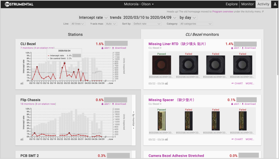Switch to the Monitor tab
Viewport: 279px width, 159px height.
point(248,4)
